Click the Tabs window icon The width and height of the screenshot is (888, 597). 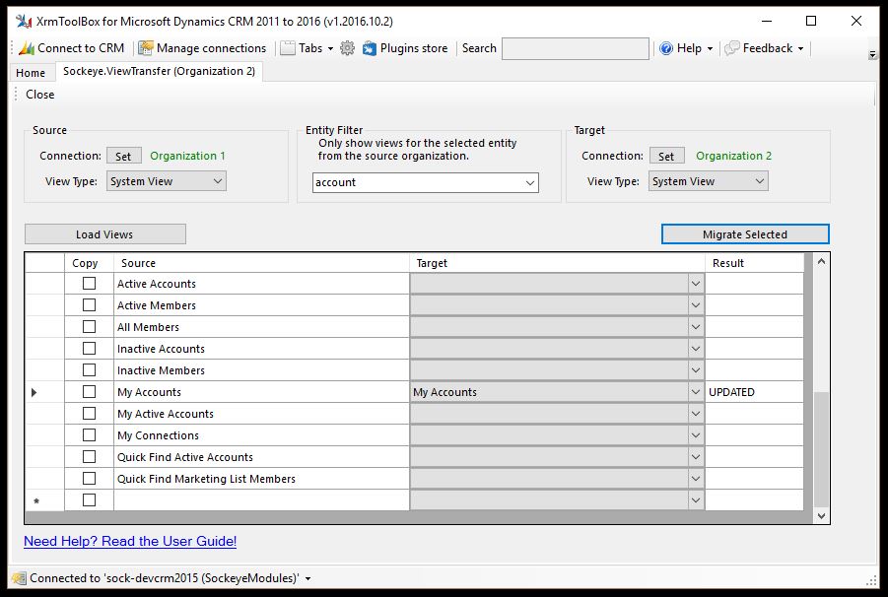point(288,48)
